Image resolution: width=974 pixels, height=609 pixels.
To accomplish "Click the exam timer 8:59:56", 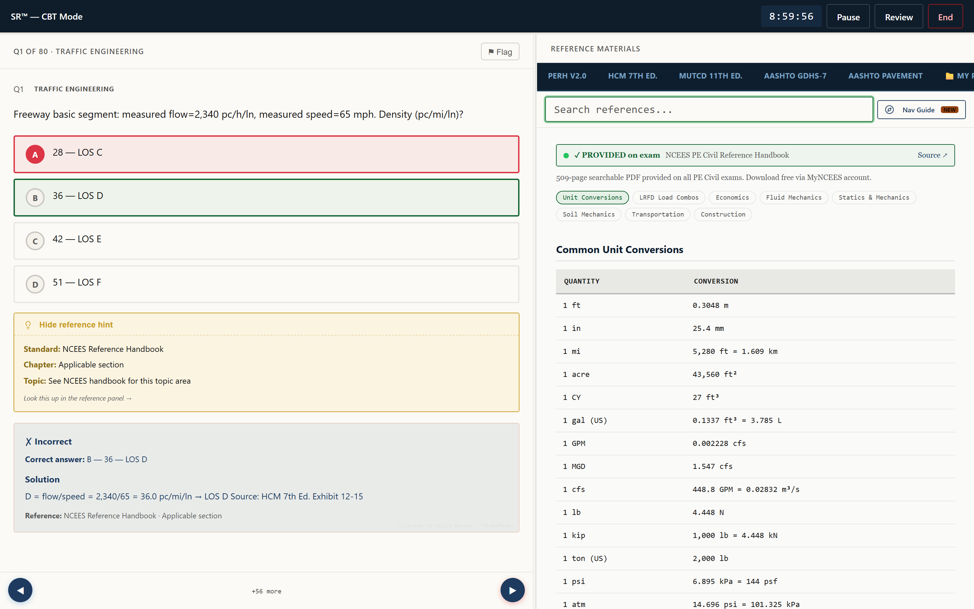I will [791, 17].
